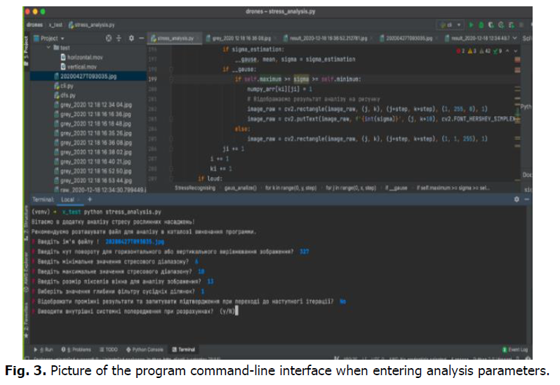Switch to the stress_analysis.py editor tab
Image resolution: width=560 pixels, height=385 pixels.
coord(175,38)
